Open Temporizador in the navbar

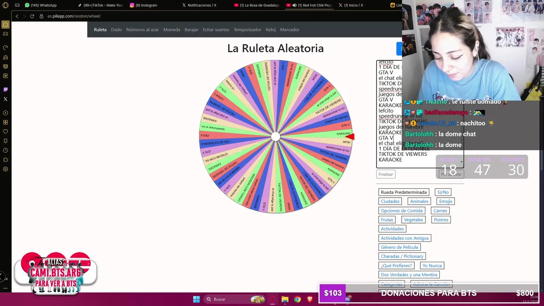tap(247, 30)
